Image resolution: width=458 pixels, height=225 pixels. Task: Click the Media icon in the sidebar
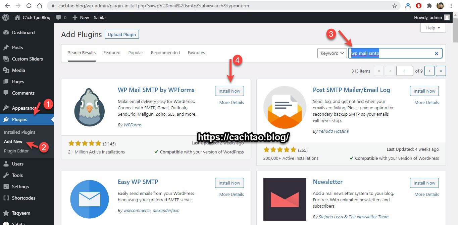pyautogui.click(x=6, y=70)
